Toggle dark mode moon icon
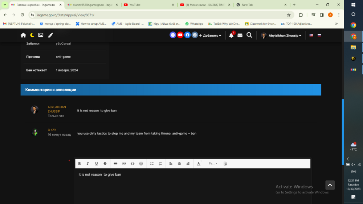Image resolution: width=363 pixels, height=204 pixels. click(x=32, y=35)
